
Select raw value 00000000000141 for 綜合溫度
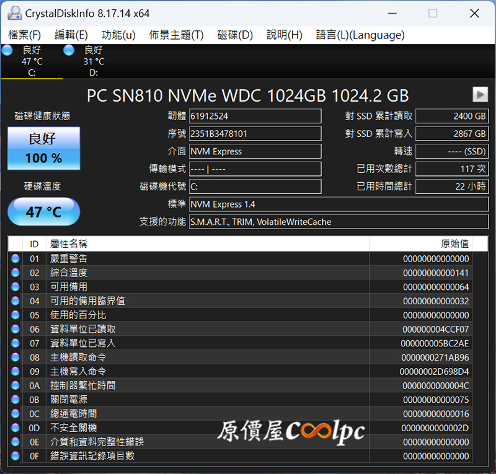coord(436,273)
